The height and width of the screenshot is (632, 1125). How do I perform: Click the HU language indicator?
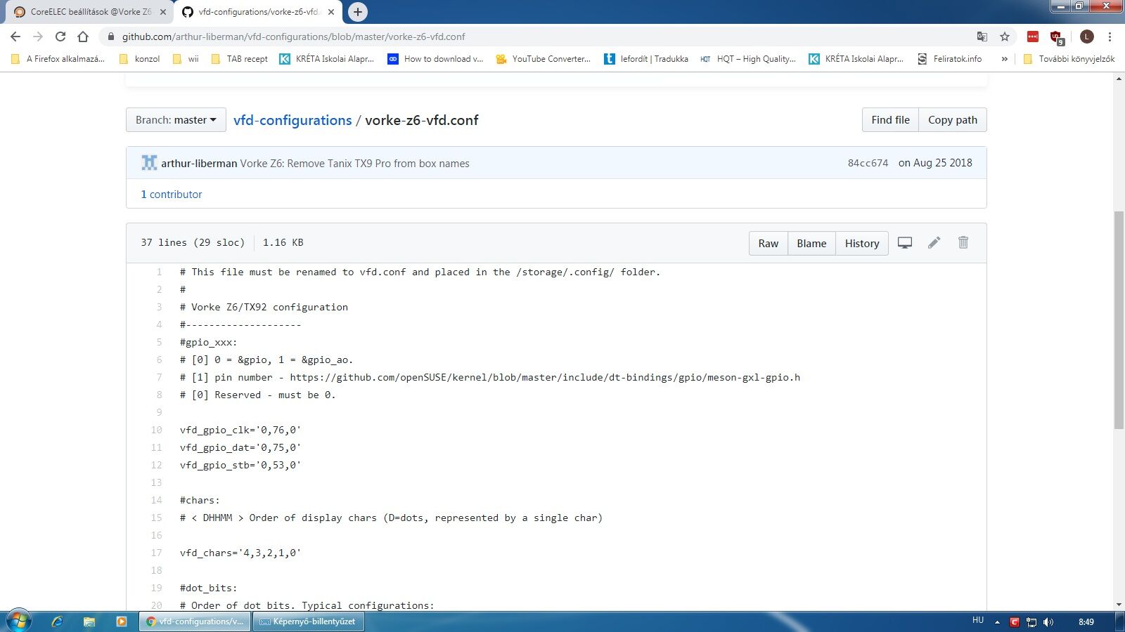pos(978,621)
